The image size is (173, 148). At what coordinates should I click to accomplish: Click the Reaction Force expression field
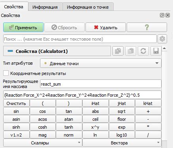[x=82, y=95]
